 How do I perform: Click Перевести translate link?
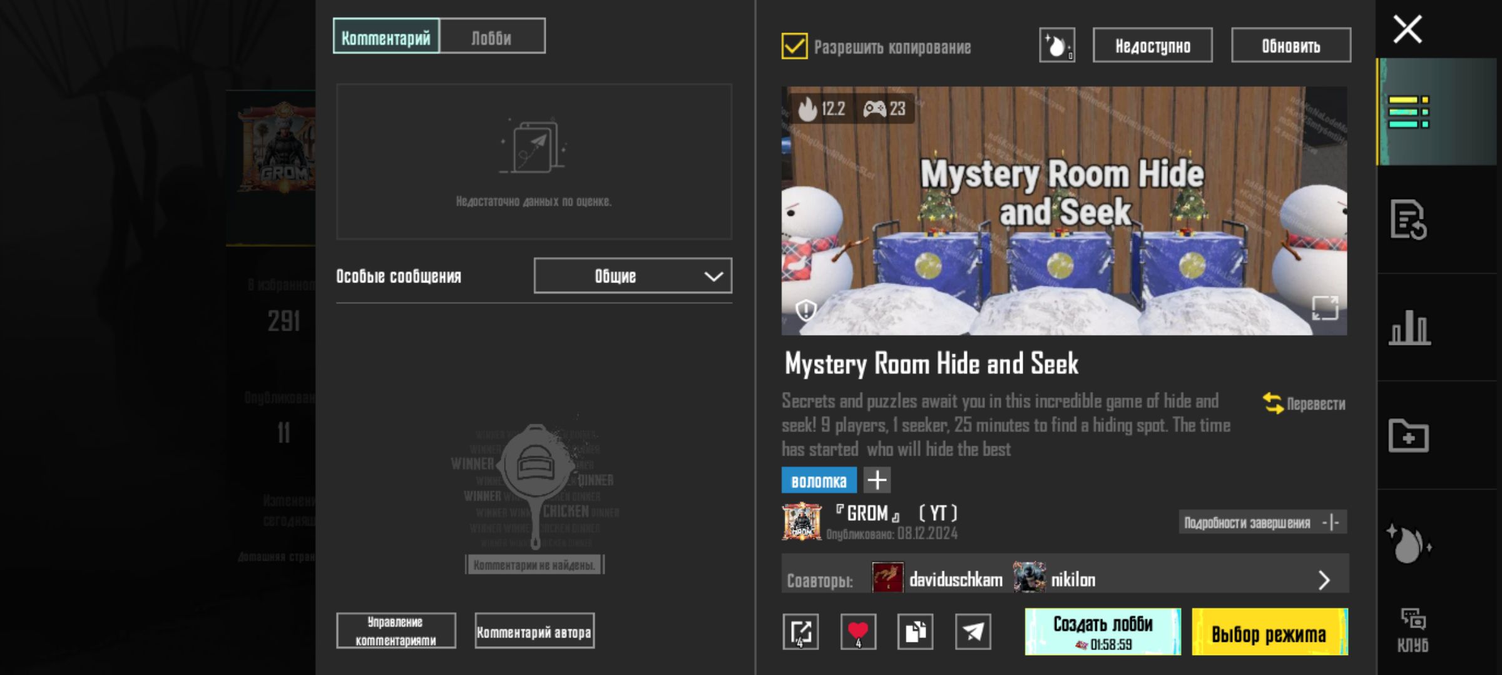(1305, 404)
